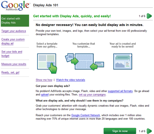154x134 pixels.
Task: Click the bottom '1 of 6' page counter
Action: tap(142, 131)
